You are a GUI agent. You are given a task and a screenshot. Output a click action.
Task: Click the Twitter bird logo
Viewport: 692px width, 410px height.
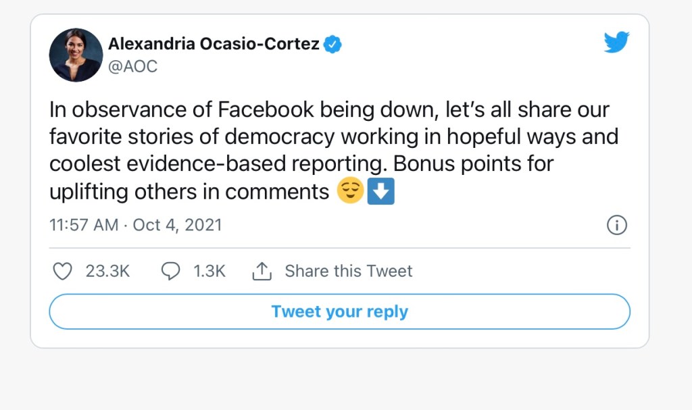click(x=616, y=43)
